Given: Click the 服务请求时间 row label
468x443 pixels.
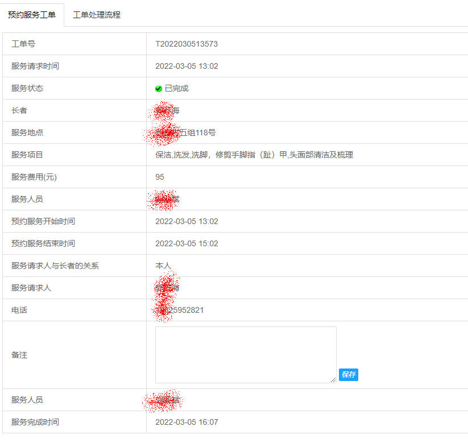Looking at the screenshot, I should click(35, 66).
